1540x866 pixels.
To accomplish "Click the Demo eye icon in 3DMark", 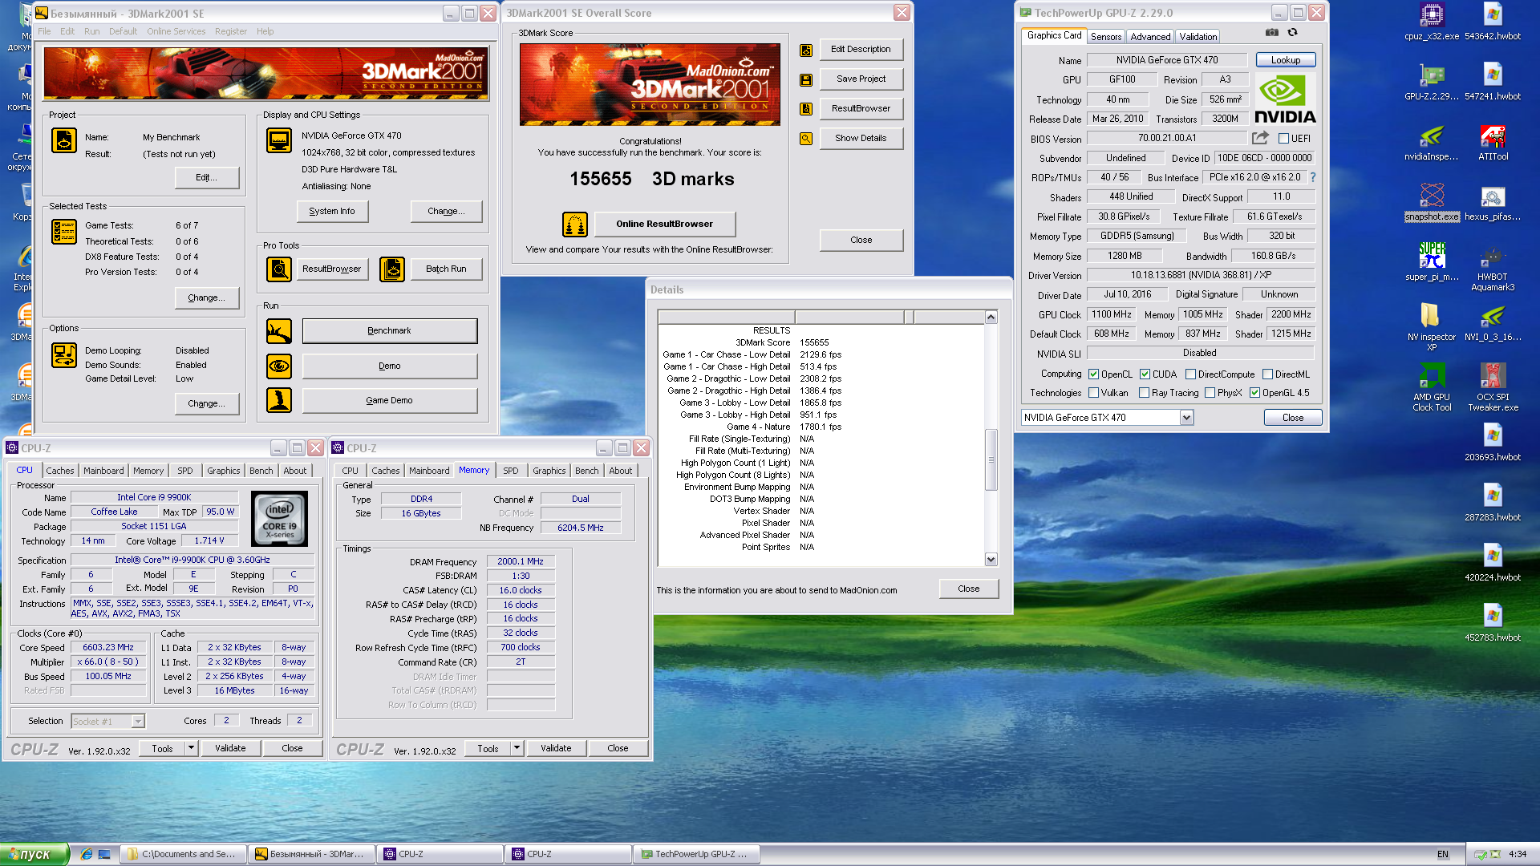I will coord(279,366).
